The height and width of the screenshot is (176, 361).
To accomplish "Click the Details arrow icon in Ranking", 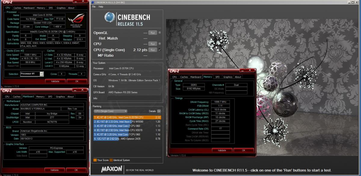I will coord(159,111).
